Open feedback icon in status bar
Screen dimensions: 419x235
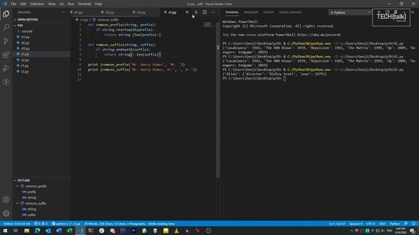pos(406,223)
